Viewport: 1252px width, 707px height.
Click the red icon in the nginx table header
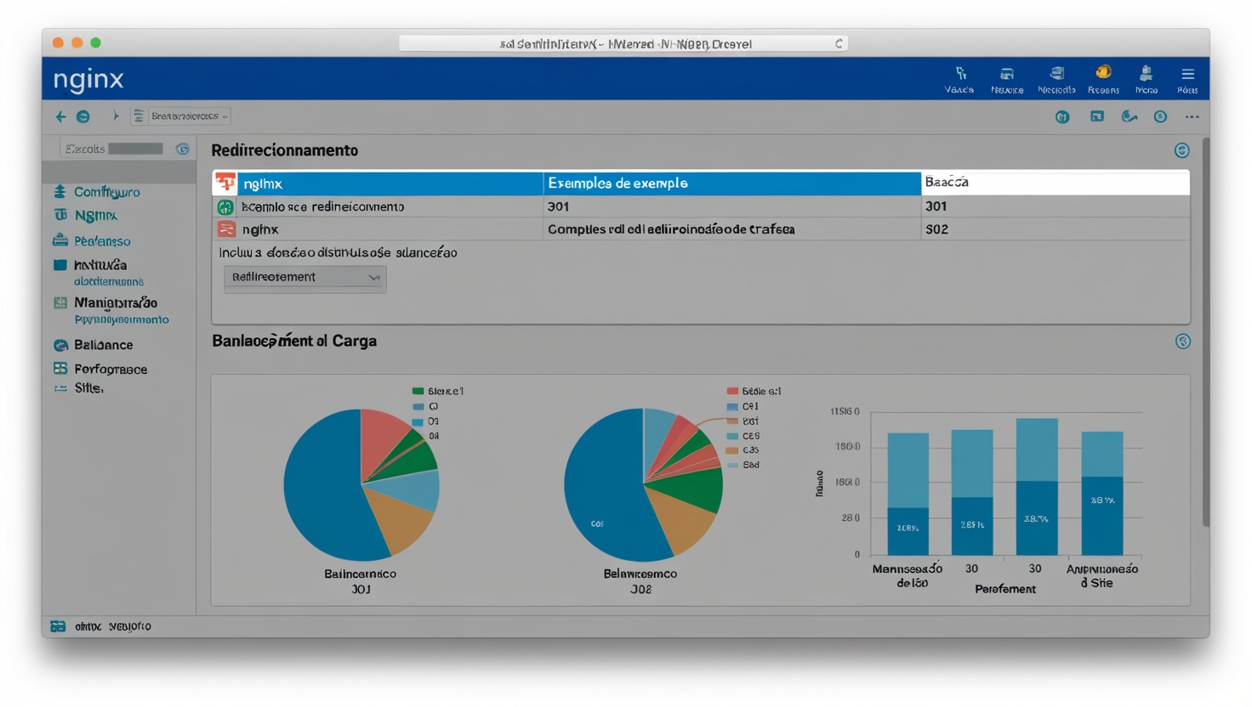[x=225, y=183]
